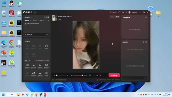Click the PK interactive play icon
The image size is (172, 97).
27,47
